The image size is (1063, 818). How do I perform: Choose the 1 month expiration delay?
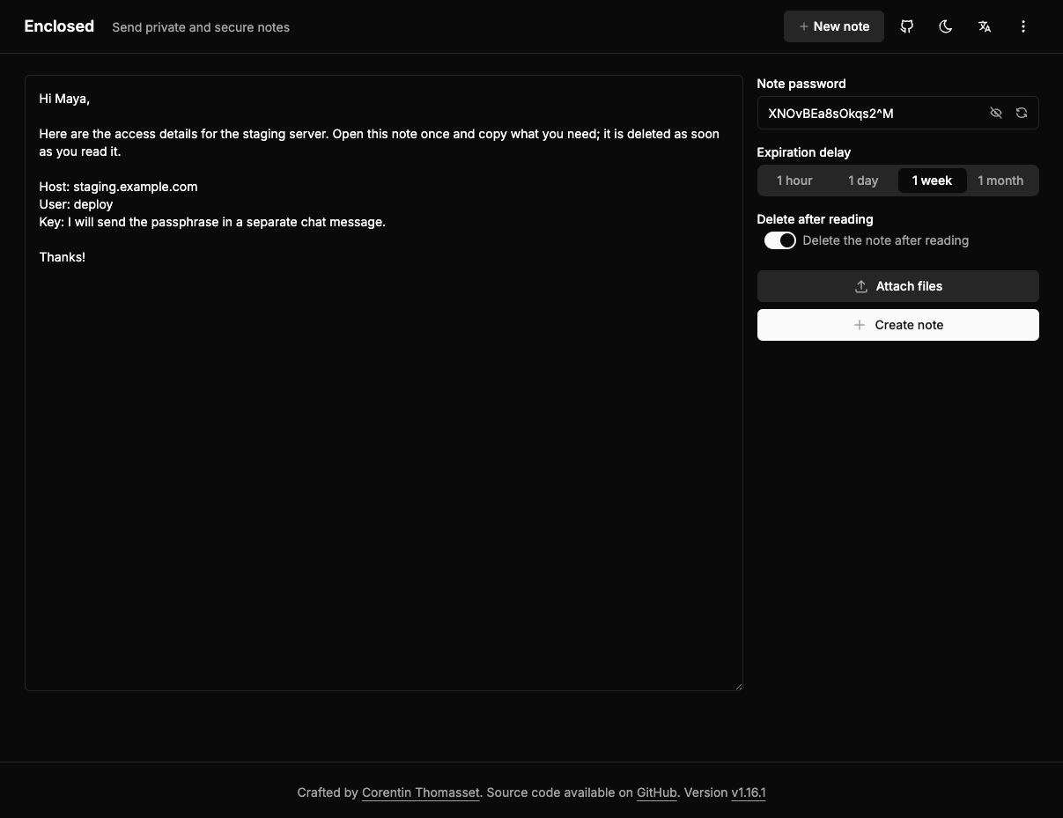(x=1000, y=181)
